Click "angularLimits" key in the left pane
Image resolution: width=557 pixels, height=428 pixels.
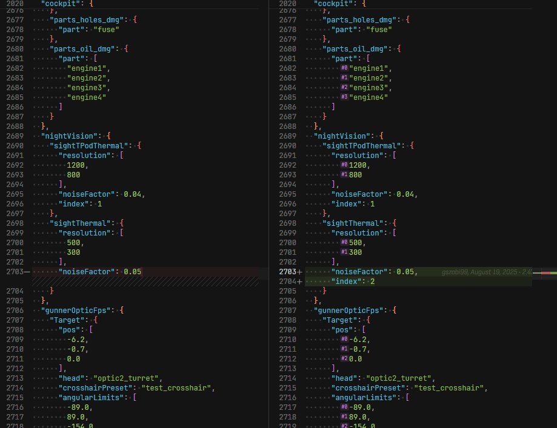tap(91, 398)
